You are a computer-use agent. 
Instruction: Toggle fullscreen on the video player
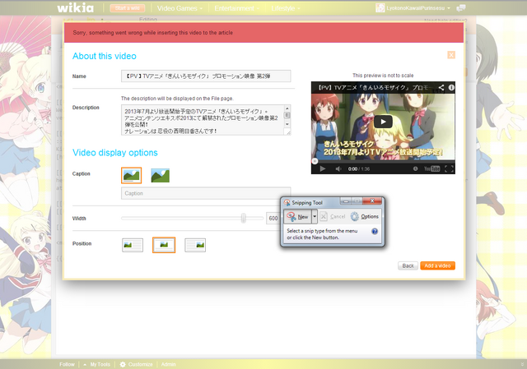[449, 168]
